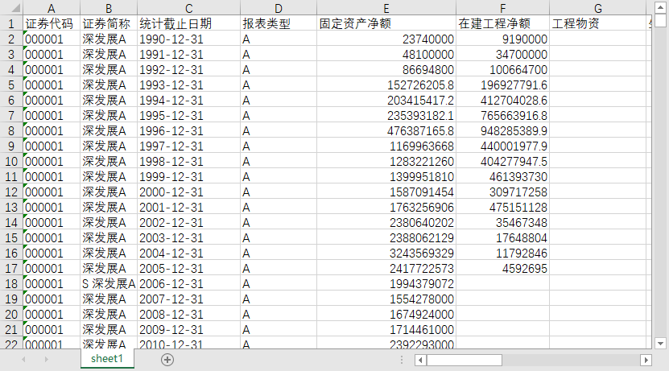Click next sheet navigation arrow
The height and width of the screenshot is (371, 669).
46,360
